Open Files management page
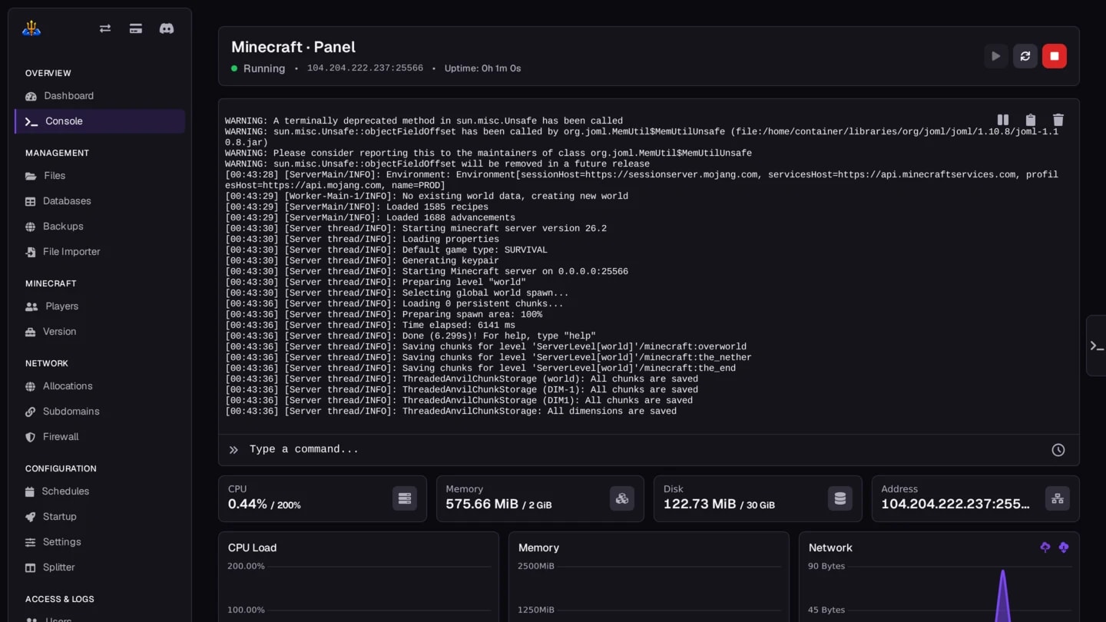 tap(100, 176)
